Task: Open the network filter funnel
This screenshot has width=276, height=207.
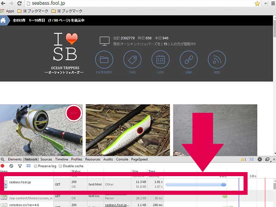Action: point(20,166)
